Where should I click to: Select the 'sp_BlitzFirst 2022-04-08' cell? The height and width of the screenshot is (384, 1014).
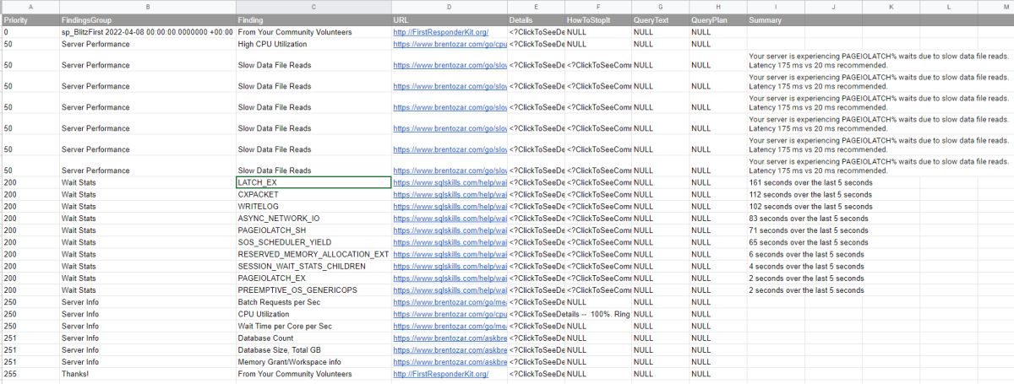tap(147, 32)
